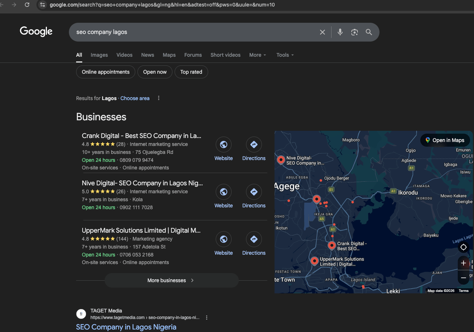Click the browser address bar URL
Screen dimensions: 474x332
(x=162, y=5)
